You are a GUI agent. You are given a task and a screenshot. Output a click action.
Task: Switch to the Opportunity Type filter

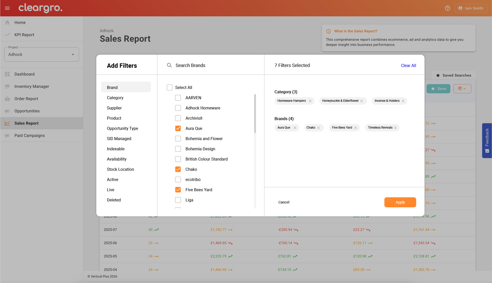122,128
